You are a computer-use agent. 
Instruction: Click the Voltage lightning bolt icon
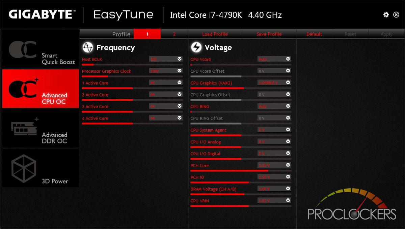(196, 47)
